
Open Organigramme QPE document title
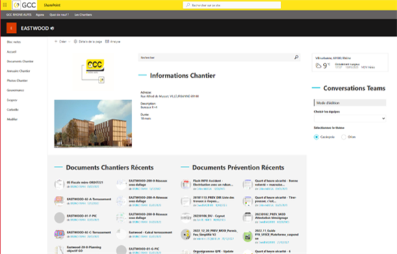(213, 251)
